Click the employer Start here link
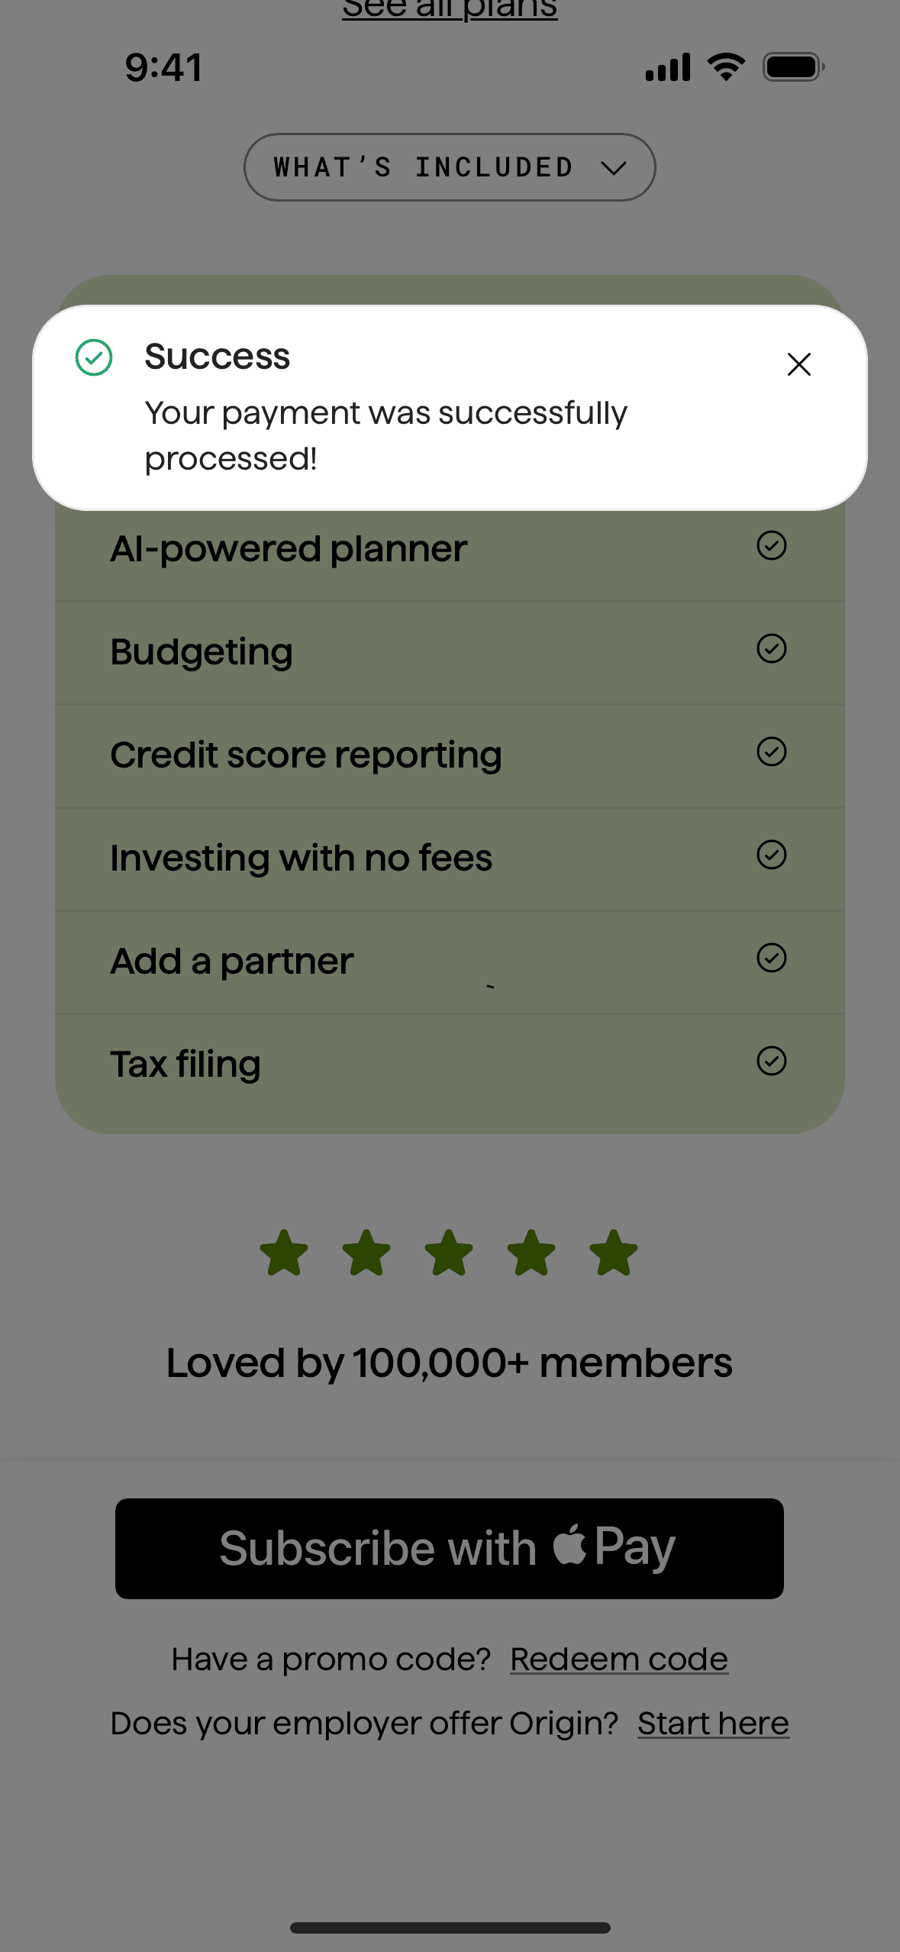900x1952 pixels. (x=713, y=1724)
